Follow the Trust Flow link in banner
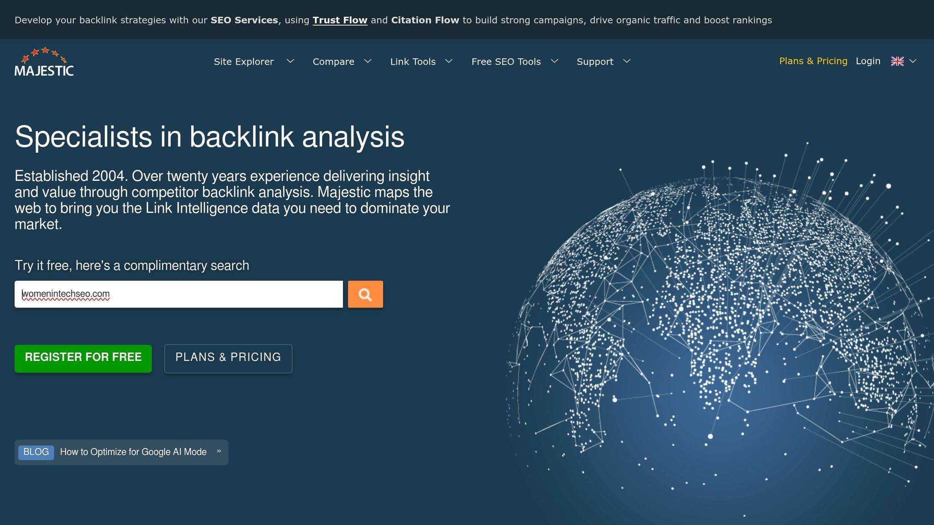The width and height of the screenshot is (934, 525). (x=340, y=20)
